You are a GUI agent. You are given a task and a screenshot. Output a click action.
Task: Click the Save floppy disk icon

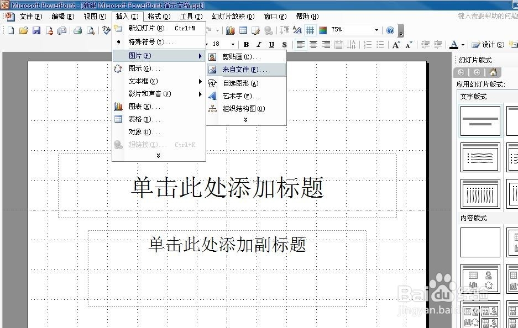coord(36,31)
